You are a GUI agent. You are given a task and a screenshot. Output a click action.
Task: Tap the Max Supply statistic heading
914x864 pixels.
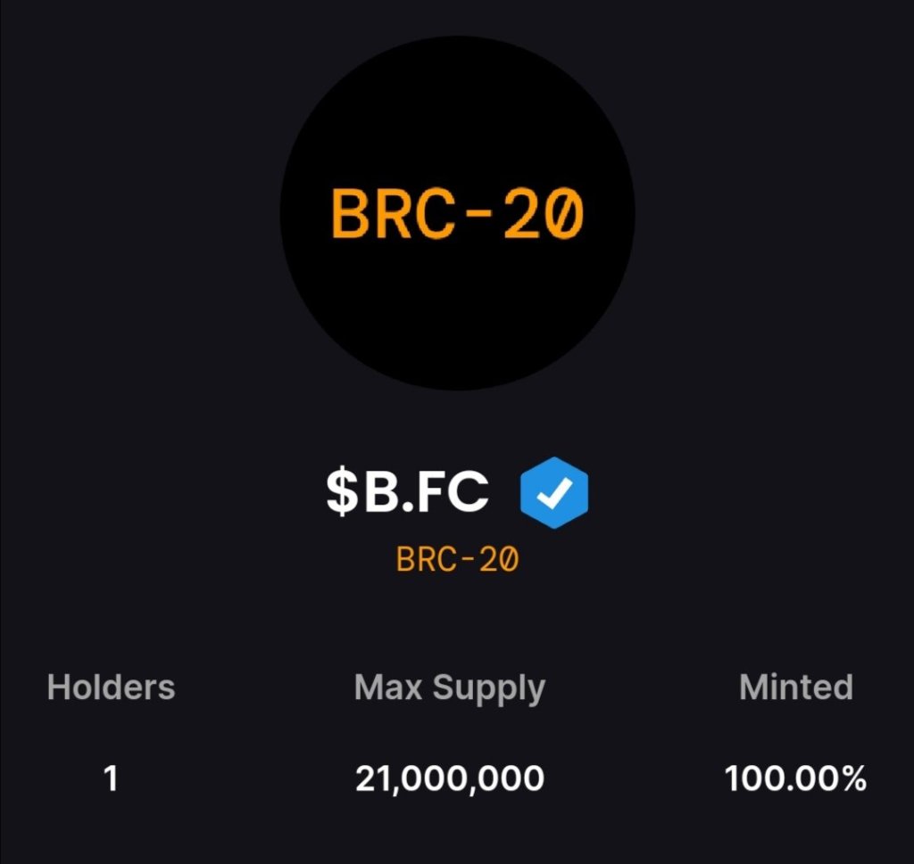(449, 687)
